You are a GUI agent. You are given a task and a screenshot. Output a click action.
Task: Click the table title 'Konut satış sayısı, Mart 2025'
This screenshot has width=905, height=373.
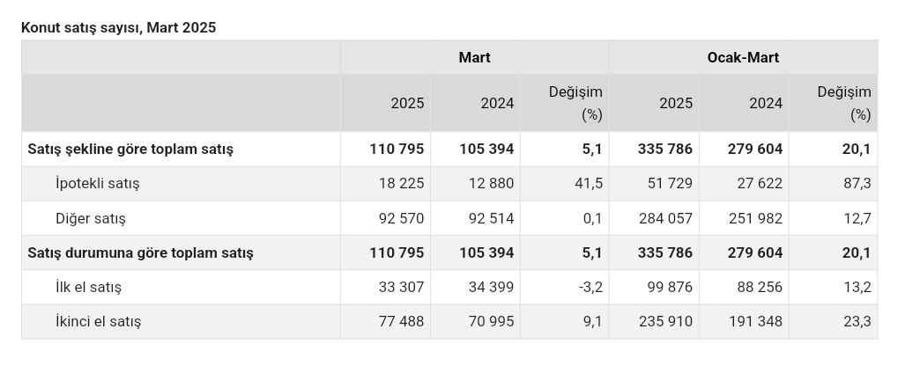click(118, 27)
